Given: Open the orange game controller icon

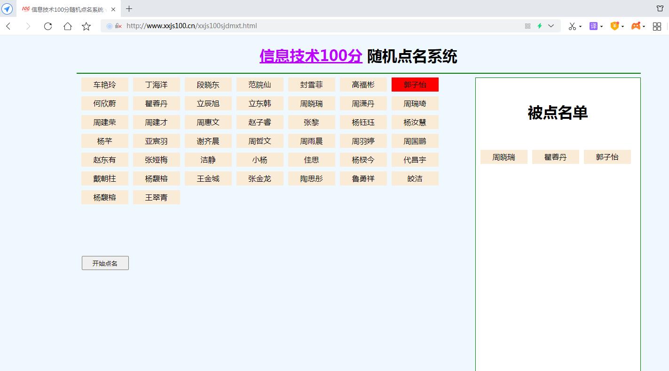Looking at the screenshot, I should (x=636, y=26).
